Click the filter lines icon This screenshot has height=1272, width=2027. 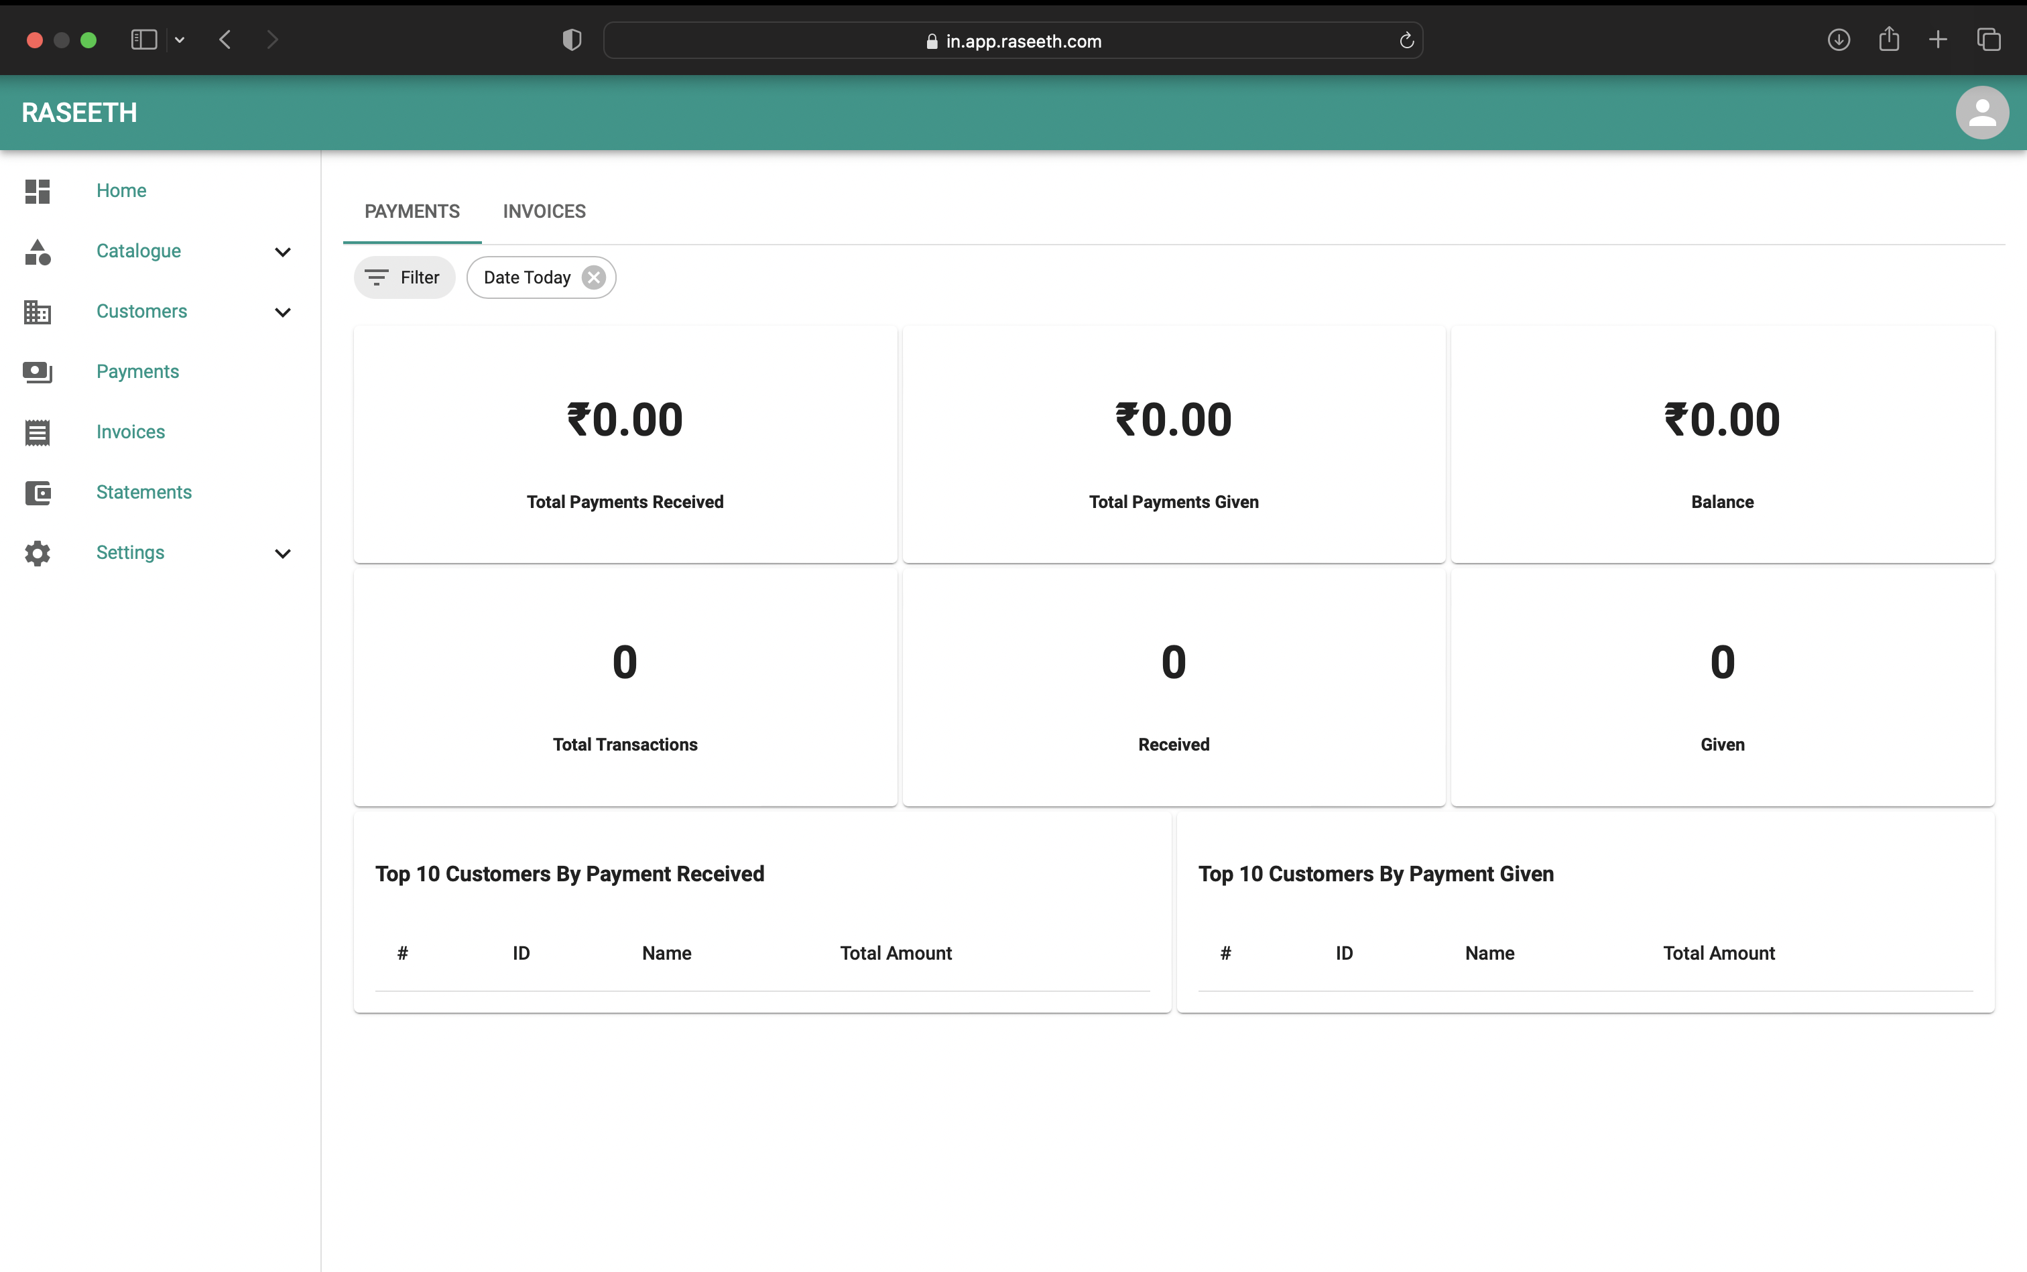pos(376,277)
